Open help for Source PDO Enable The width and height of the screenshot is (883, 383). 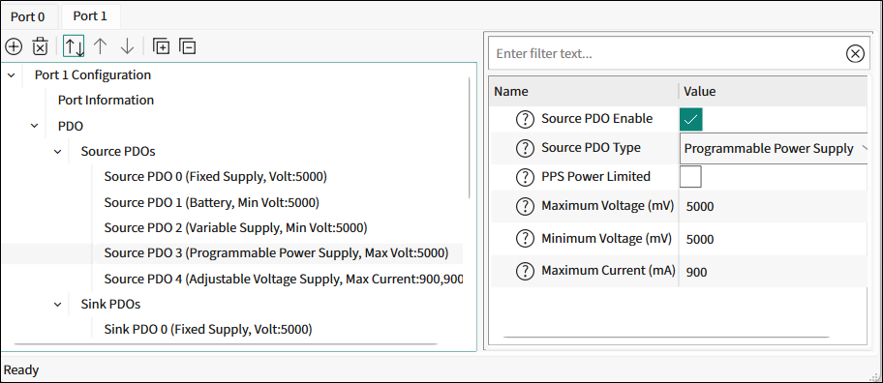[525, 119]
